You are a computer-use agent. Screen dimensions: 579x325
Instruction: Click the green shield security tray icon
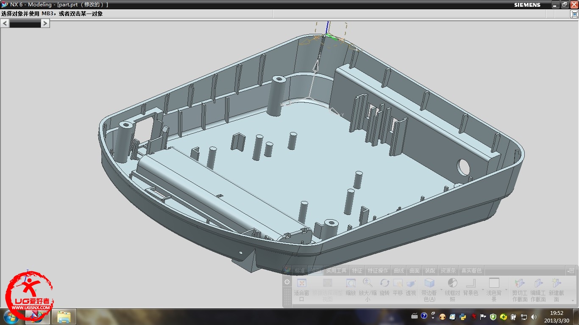(493, 317)
